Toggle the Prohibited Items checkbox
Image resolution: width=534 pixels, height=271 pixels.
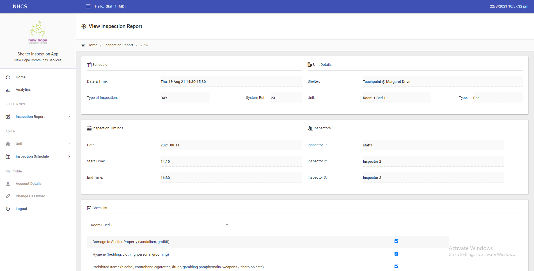[x=396, y=267]
